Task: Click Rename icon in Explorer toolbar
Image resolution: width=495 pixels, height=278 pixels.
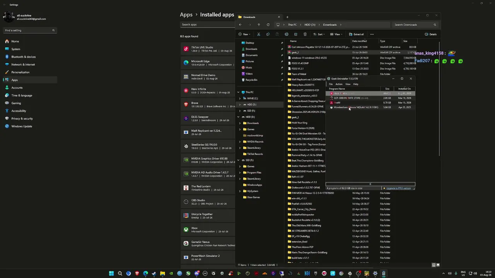Action: coord(287,34)
